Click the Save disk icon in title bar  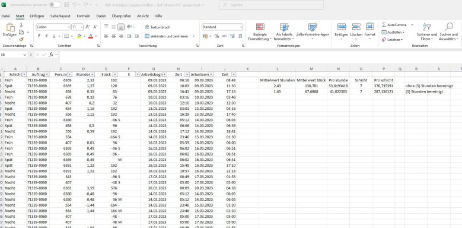(x=66, y=5)
